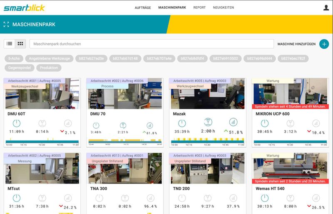Switch to grid view layout

point(20,43)
